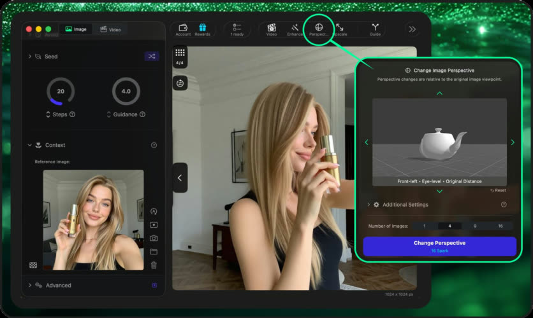Toggle the blue Advanced indicator button
The image size is (533, 318).
[154, 285]
